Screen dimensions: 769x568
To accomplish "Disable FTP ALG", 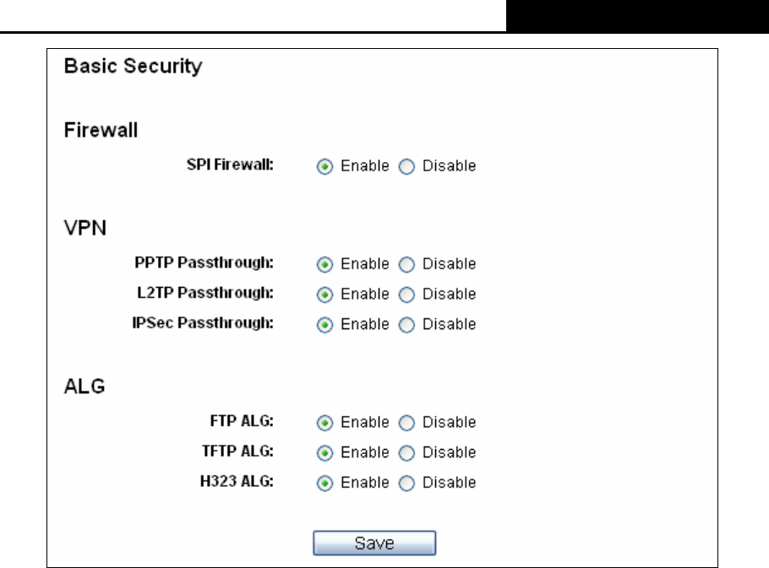I will pyautogui.click(x=406, y=423).
